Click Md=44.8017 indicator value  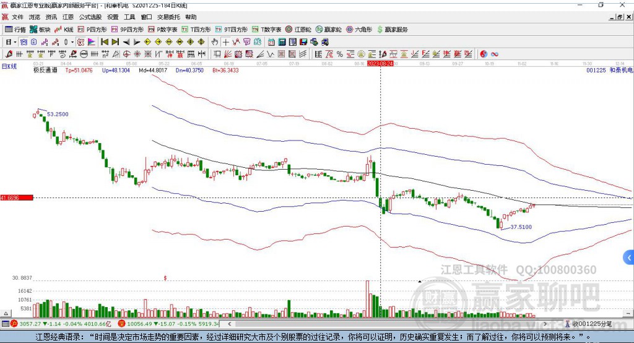click(153, 70)
